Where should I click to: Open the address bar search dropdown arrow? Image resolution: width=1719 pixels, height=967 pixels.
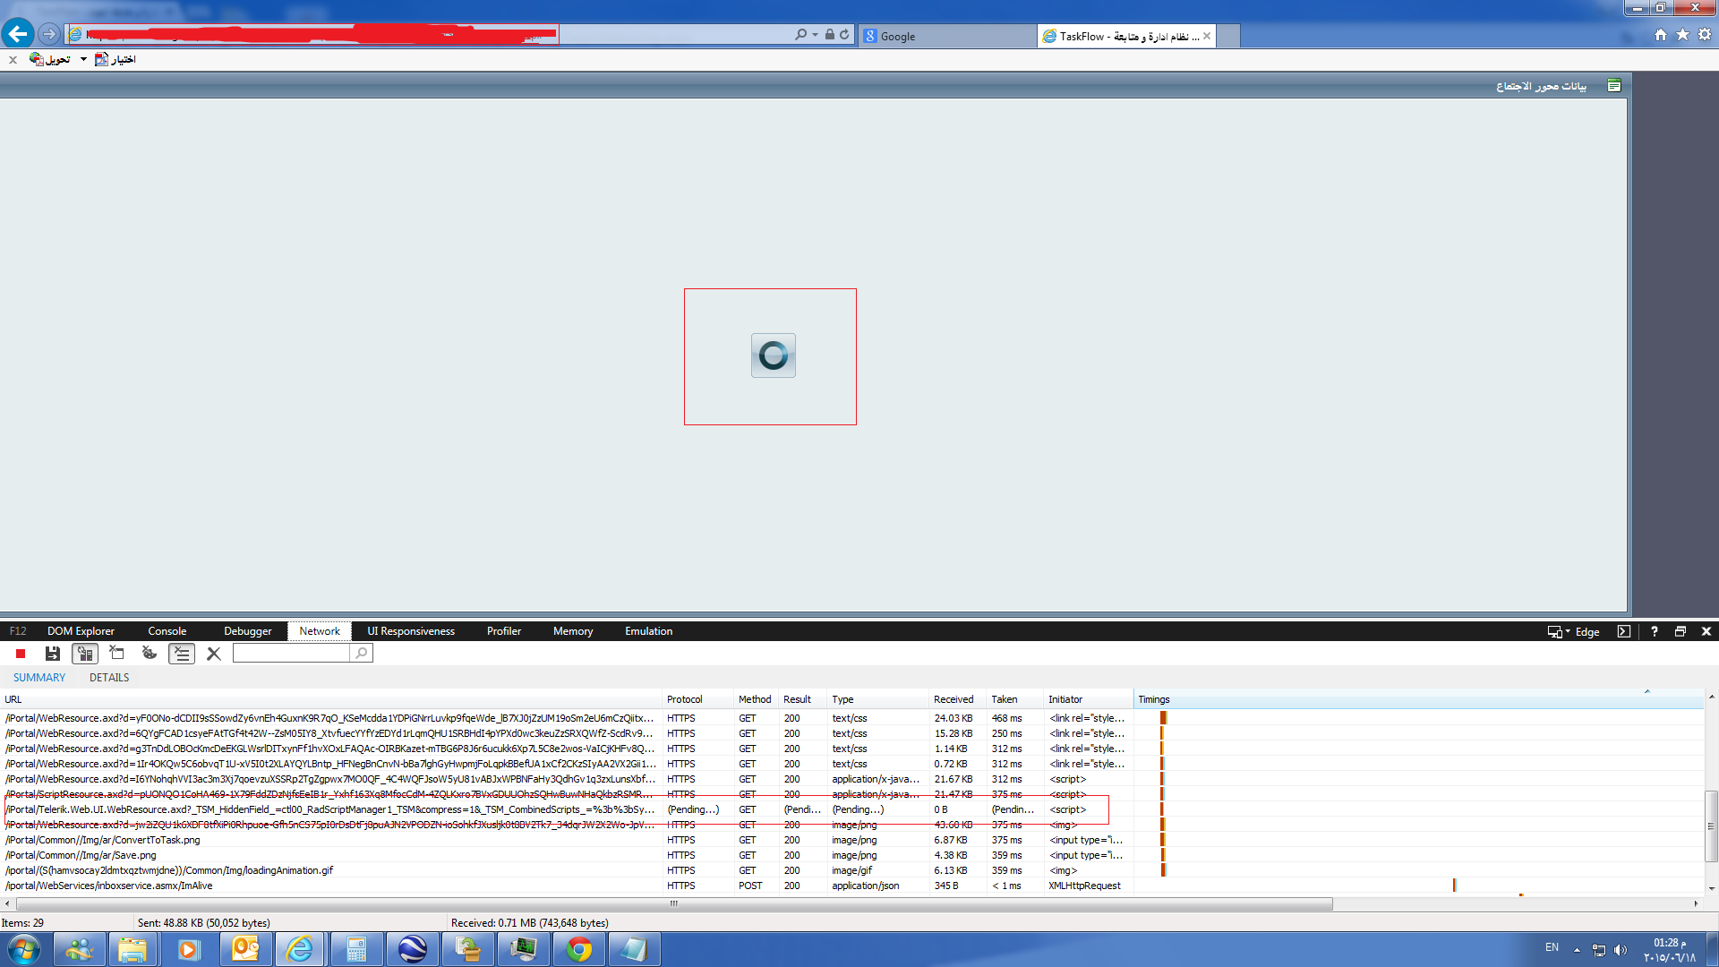tap(815, 35)
